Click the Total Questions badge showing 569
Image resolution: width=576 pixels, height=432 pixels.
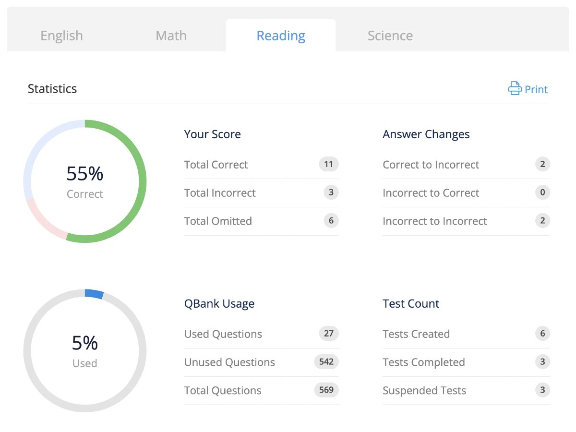coord(326,390)
